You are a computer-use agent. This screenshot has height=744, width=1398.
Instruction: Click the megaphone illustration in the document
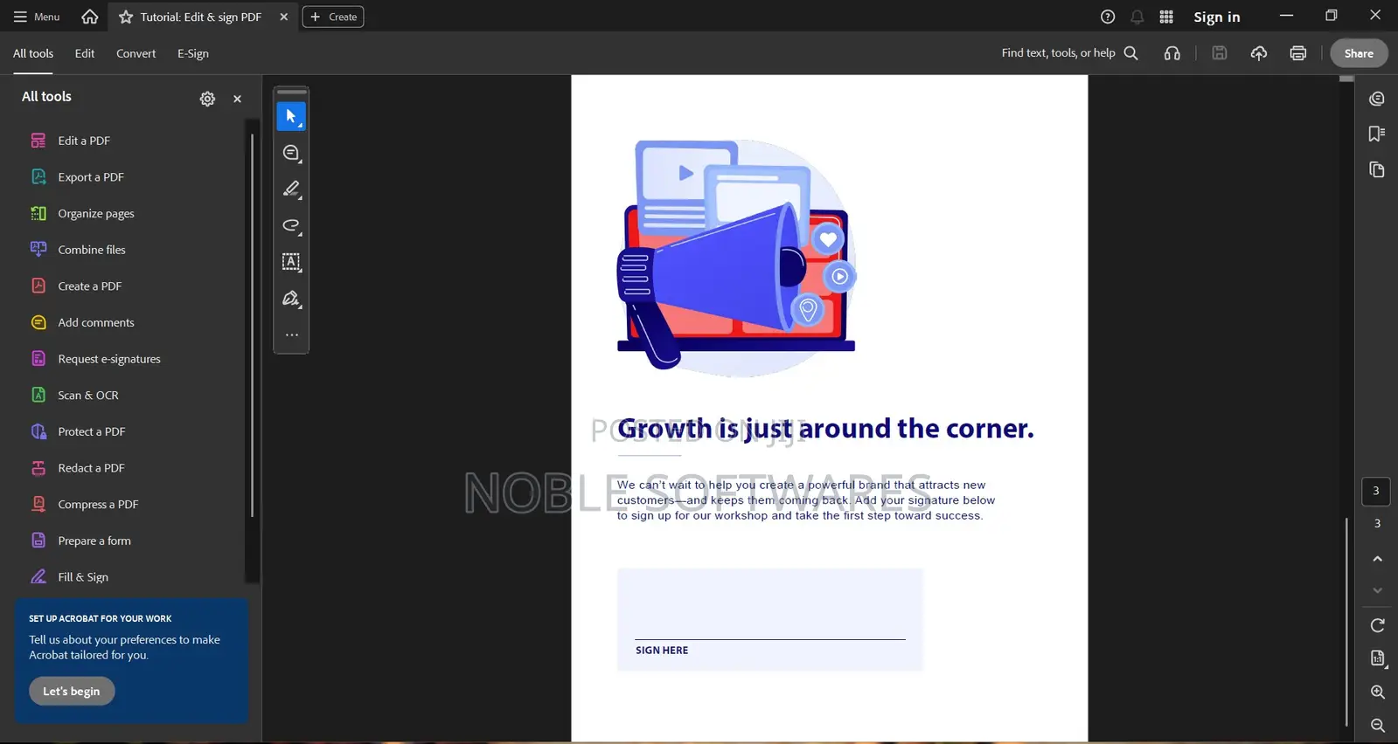(736, 258)
